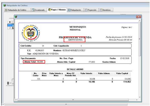Image resolution: width=150 pixels, height=106 pixels.
Task: Click the report vertical scrollbar up arrow
Action: [x=140, y=20]
